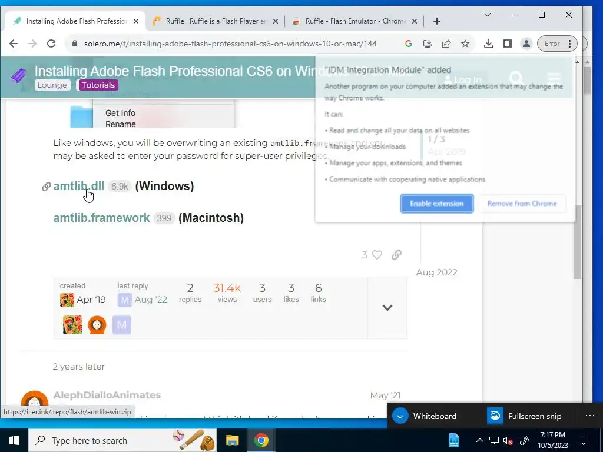Click the page vertical scrollbar thumb
This screenshot has width=603, height=452.
pyautogui.click(x=577, y=242)
